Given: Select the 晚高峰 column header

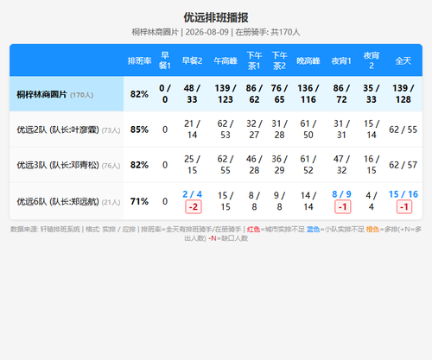Looking at the screenshot, I should point(308,60).
